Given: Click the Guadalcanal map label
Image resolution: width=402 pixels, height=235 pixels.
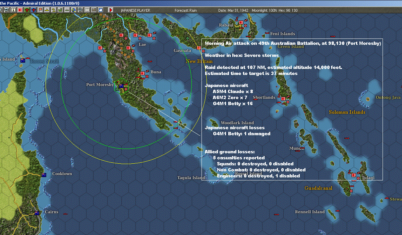Looking at the screenshot, I should (x=319, y=188).
